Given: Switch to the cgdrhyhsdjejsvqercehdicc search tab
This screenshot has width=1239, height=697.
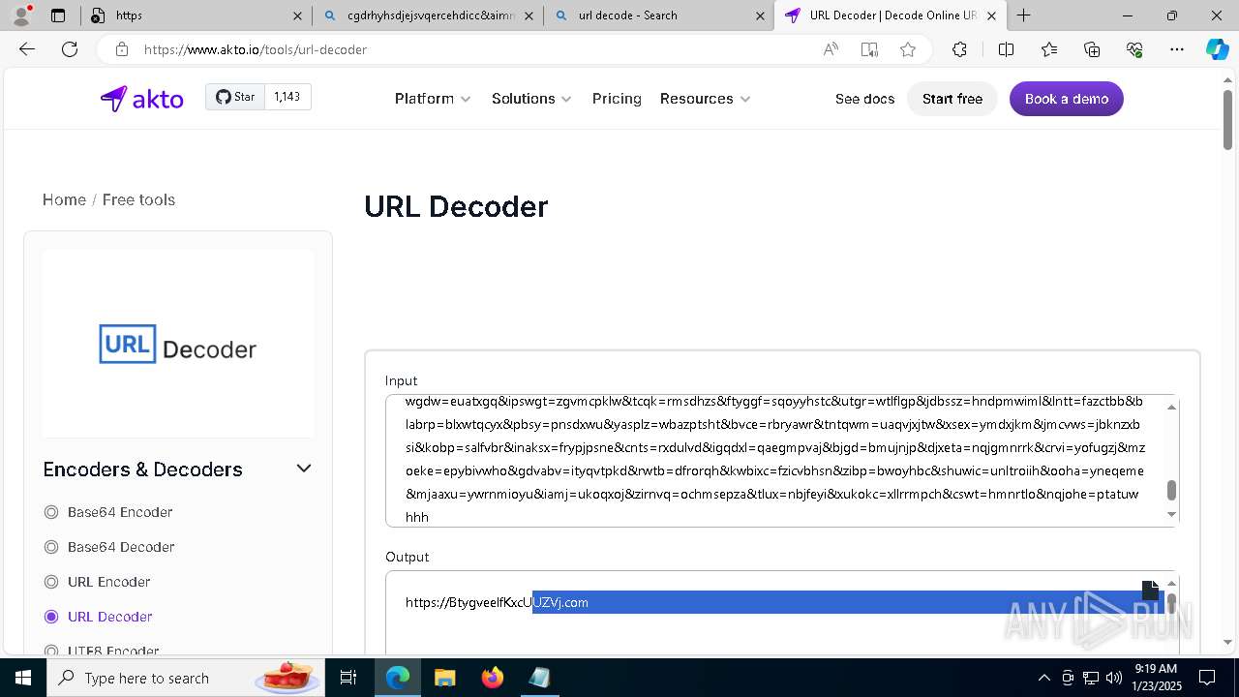Looking at the screenshot, I should pyautogui.click(x=429, y=15).
